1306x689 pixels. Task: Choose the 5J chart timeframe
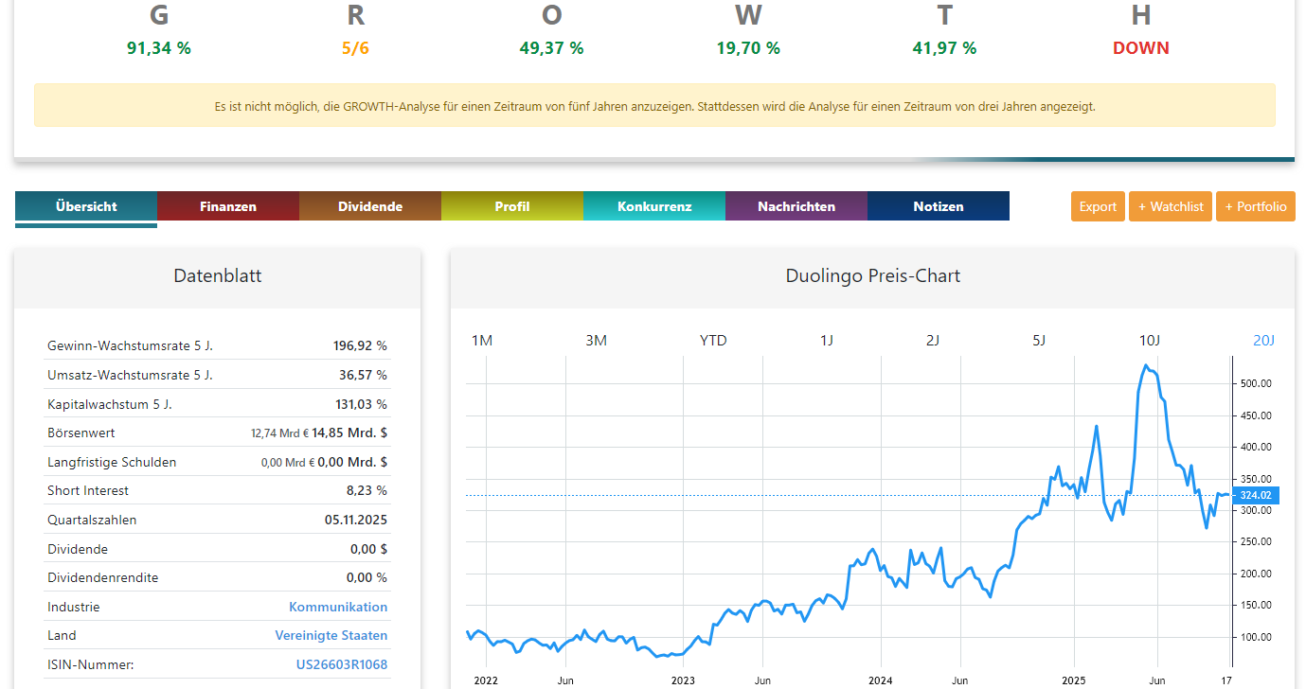pos(1039,341)
